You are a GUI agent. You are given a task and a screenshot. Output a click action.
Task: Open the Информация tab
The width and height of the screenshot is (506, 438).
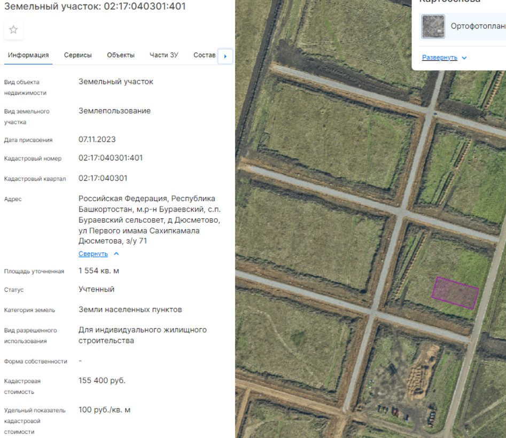28,55
